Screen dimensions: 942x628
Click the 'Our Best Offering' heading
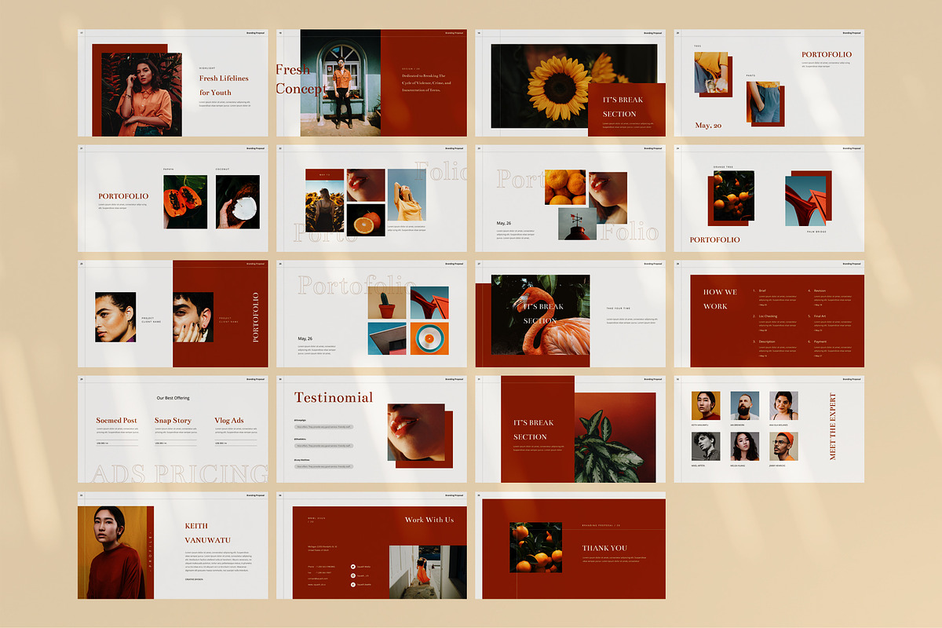tap(173, 398)
